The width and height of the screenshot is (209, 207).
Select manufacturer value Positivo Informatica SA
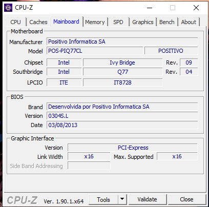point(122,42)
